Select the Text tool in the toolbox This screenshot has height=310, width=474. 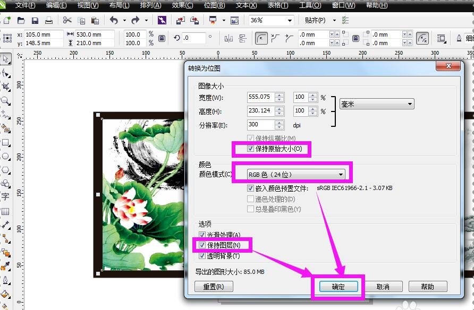(x=6, y=196)
